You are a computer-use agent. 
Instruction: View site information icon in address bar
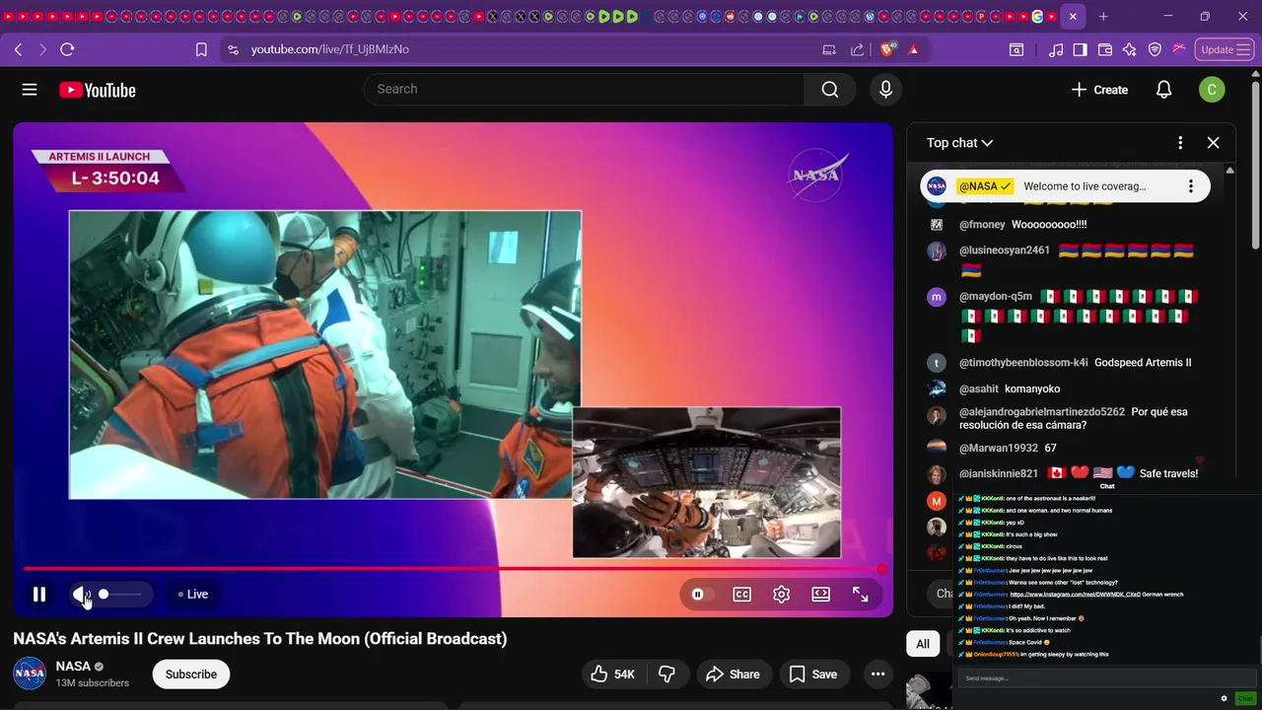tap(233, 49)
